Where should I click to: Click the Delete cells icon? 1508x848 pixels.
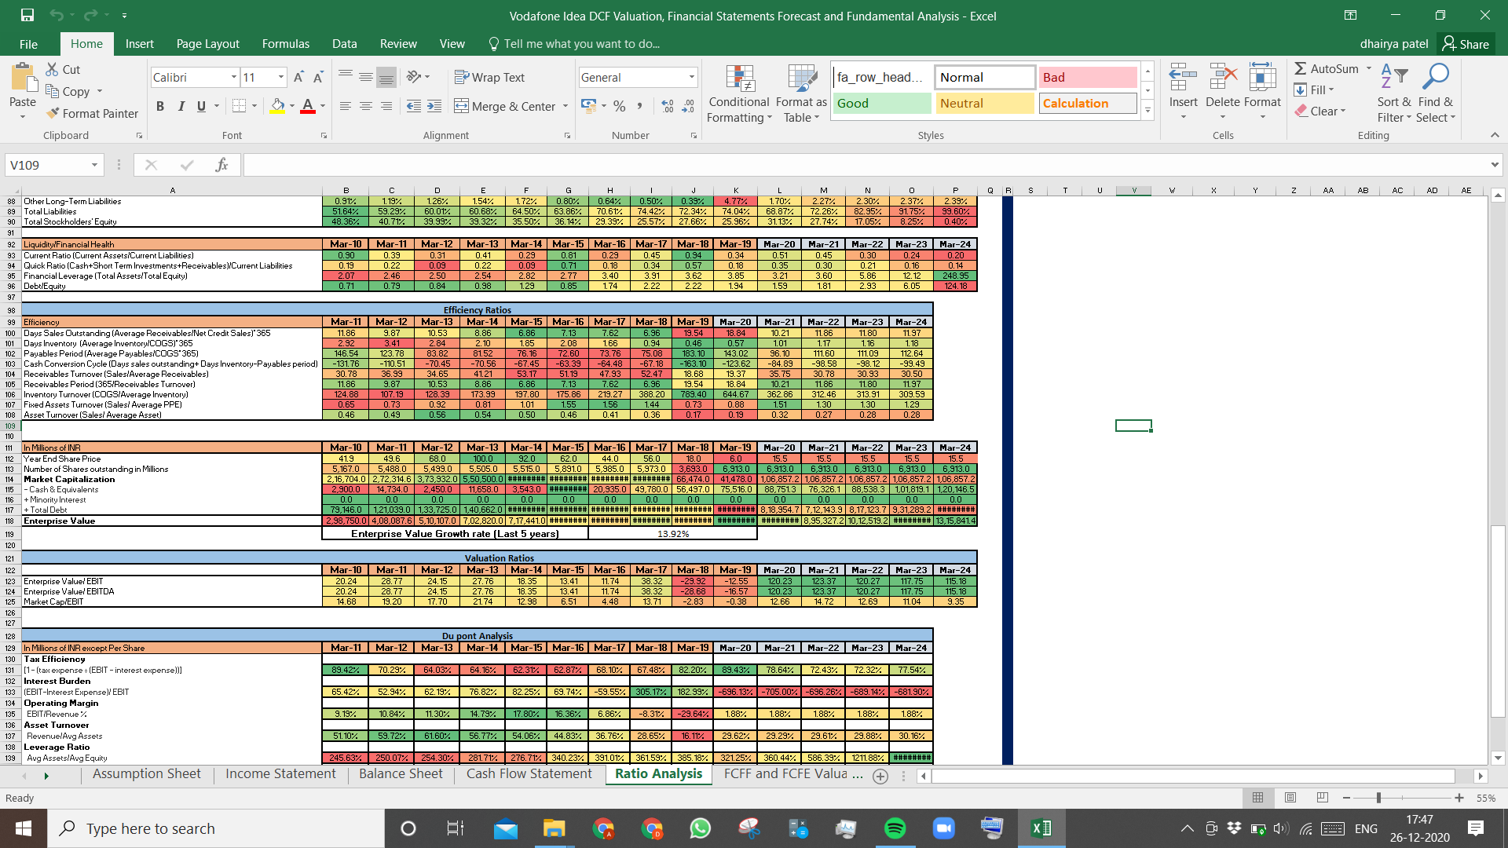[x=1223, y=77]
